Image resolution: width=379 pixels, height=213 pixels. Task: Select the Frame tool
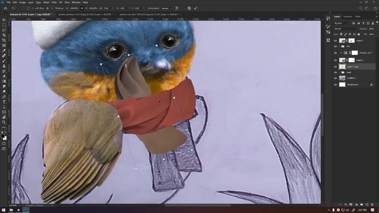coord(4,46)
